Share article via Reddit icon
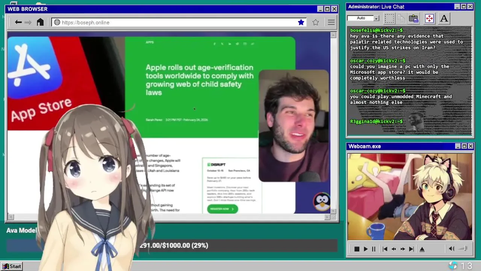 237,44
